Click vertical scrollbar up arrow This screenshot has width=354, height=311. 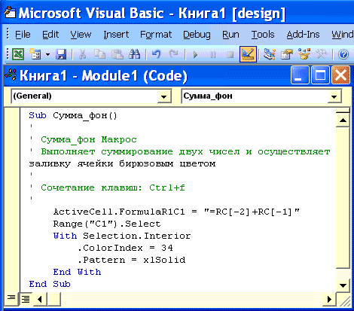[343, 120]
